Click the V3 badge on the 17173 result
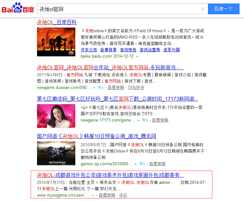The height and width of the screenshot is (201, 244). 145,120
